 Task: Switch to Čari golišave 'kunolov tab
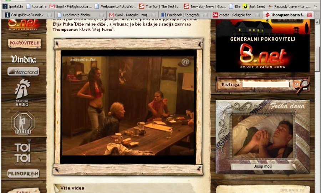(x=28, y=15)
